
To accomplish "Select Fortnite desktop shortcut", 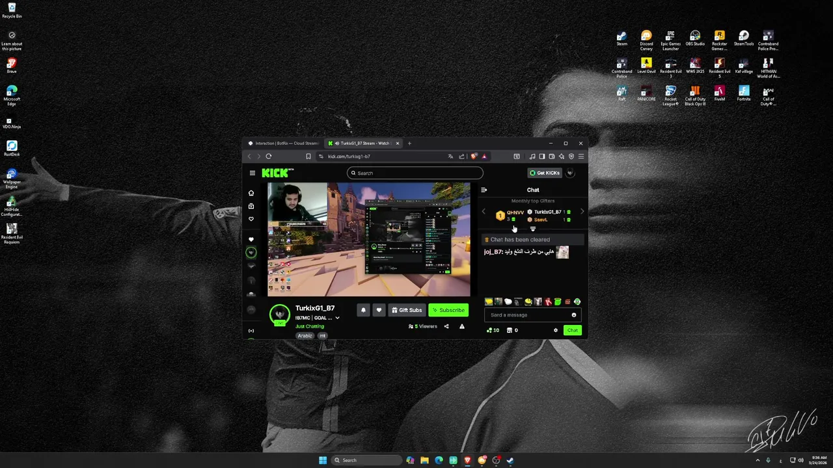I will click(x=744, y=94).
